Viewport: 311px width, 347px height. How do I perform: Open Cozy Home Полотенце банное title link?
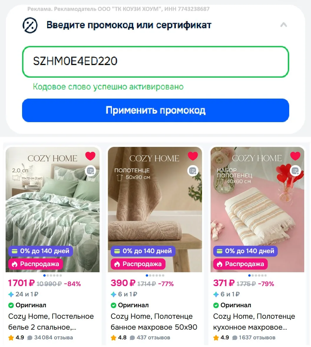point(154,322)
